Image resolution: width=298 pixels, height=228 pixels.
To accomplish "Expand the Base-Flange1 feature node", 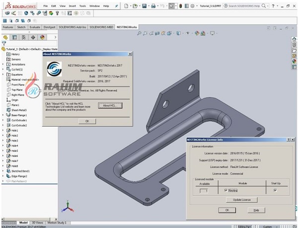I will pos(3,115).
